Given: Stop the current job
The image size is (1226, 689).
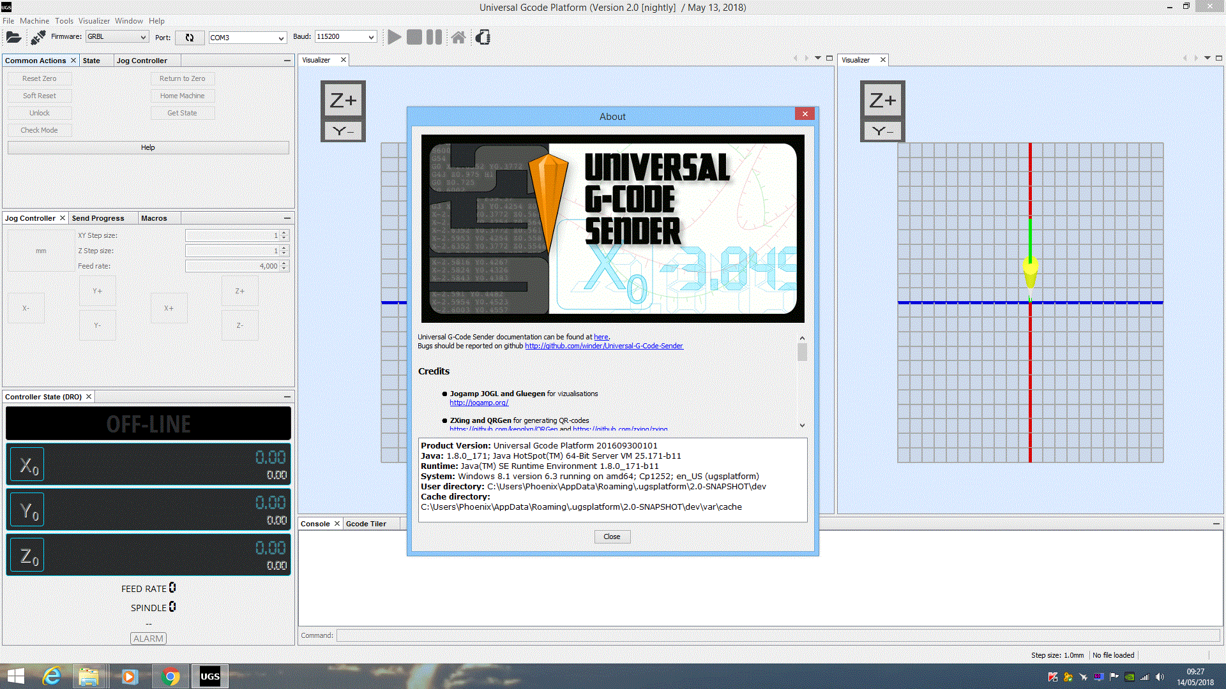Looking at the screenshot, I should pyautogui.click(x=414, y=37).
